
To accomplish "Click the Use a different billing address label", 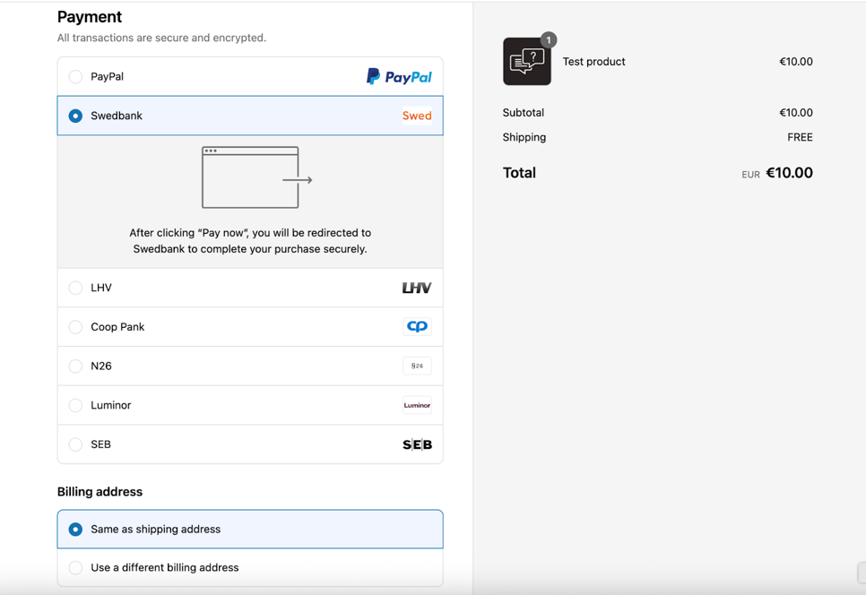I will coord(165,567).
